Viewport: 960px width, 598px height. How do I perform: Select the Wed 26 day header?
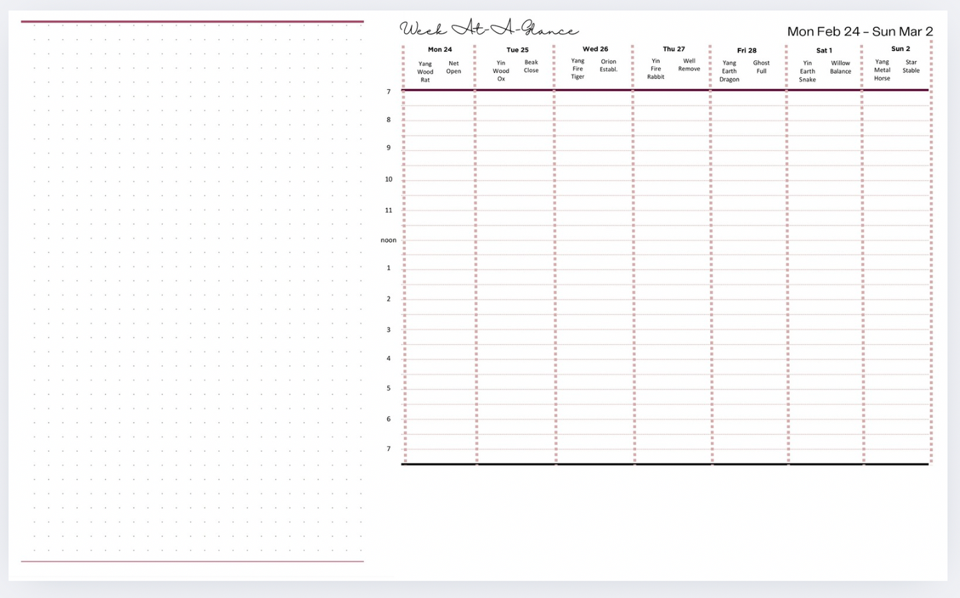click(x=595, y=49)
